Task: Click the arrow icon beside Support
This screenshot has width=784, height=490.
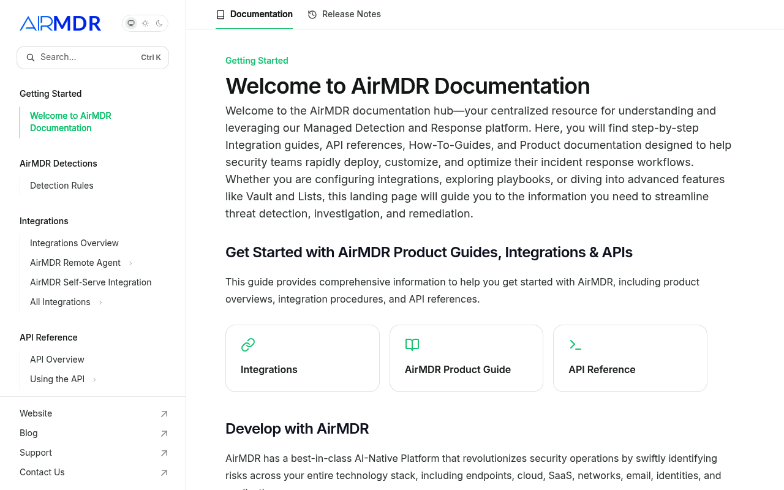Action: click(164, 453)
